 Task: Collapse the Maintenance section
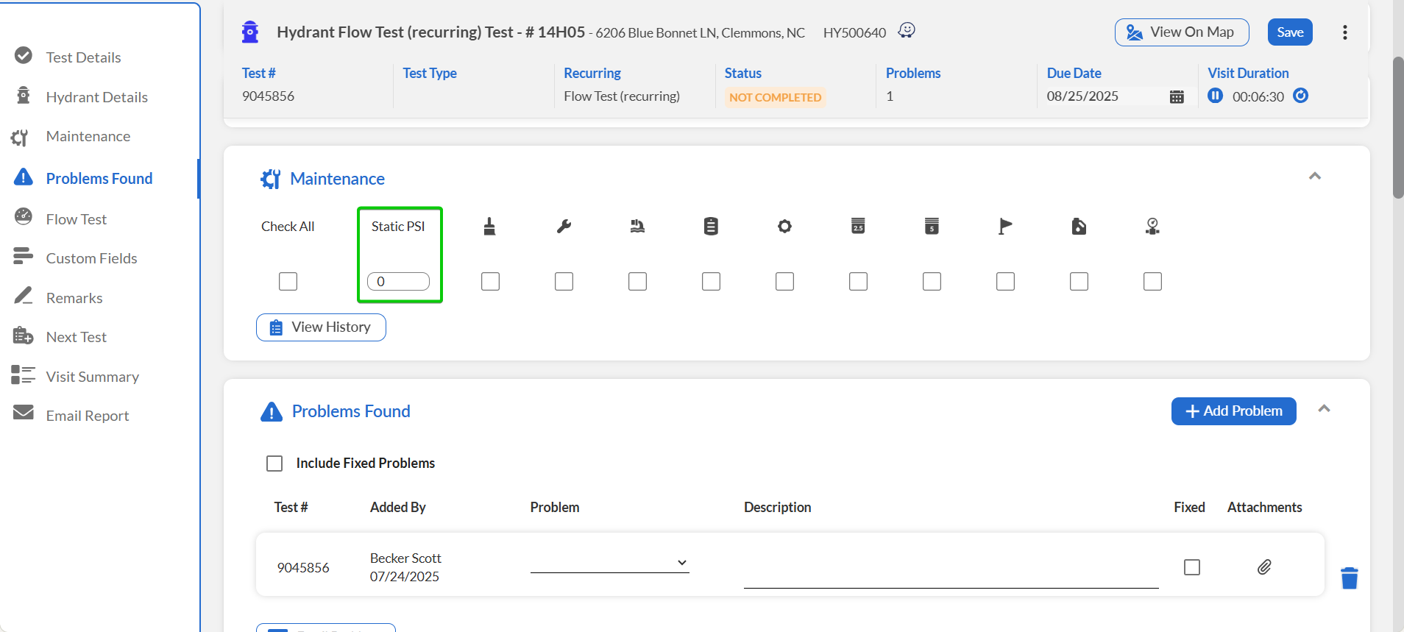pos(1314,177)
